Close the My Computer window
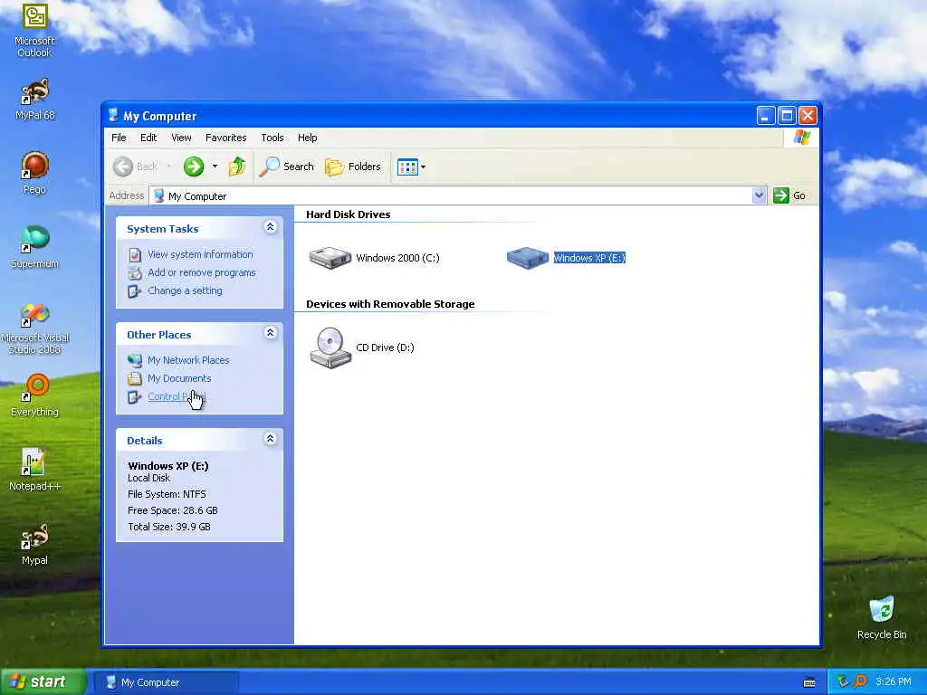 [x=808, y=116]
